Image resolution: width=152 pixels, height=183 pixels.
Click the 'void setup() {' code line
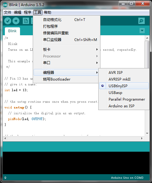tap(18, 107)
